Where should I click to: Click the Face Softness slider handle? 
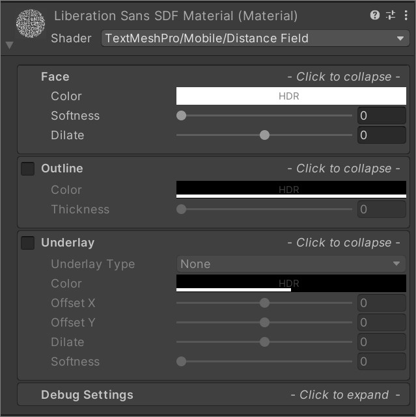pos(182,116)
